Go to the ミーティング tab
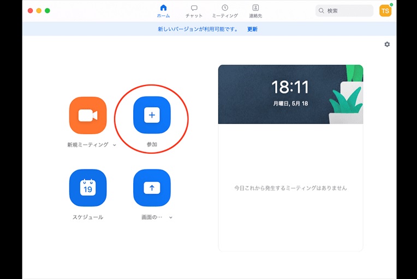Image resolution: width=417 pixels, height=279 pixels. [225, 11]
